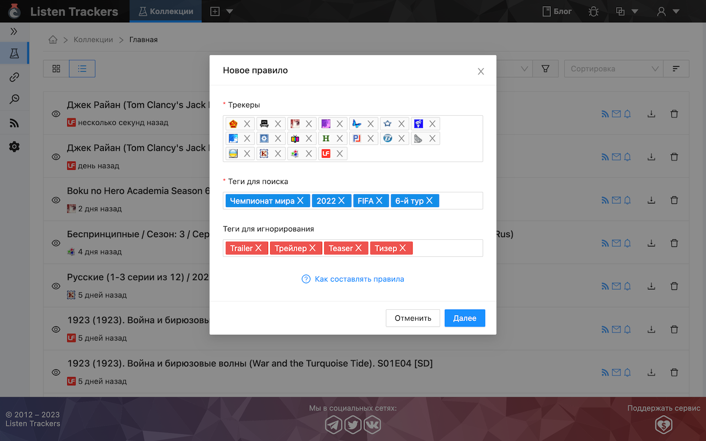
Task: Click the Поддержать сервис dollar icon
Action: 663,425
